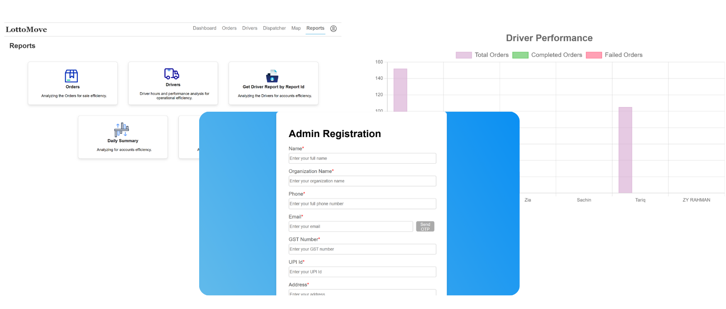Click the 'Admin Registration' heading
Image resolution: width=726 pixels, height=309 pixels.
pyautogui.click(x=335, y=134)
